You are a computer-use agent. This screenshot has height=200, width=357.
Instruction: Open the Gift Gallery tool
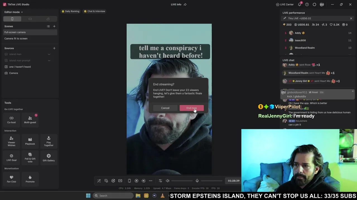pos(49,158)
